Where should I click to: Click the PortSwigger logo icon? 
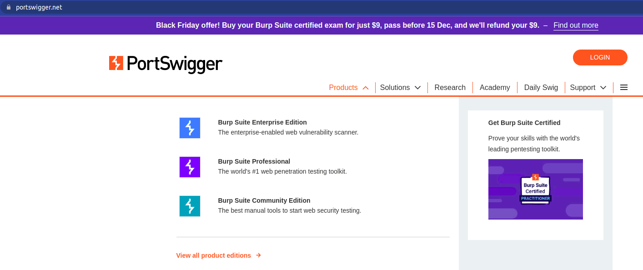(x=115, y=64)
